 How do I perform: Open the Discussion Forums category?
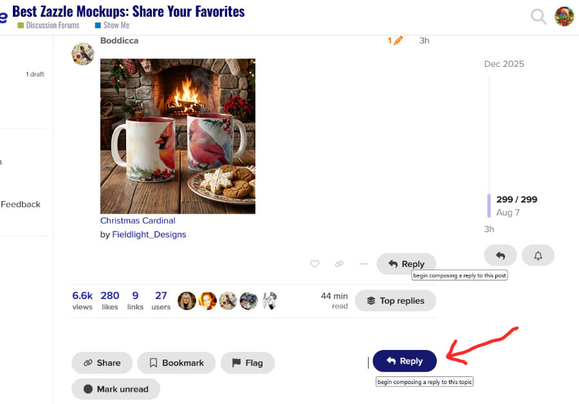[x=48, y=25]
